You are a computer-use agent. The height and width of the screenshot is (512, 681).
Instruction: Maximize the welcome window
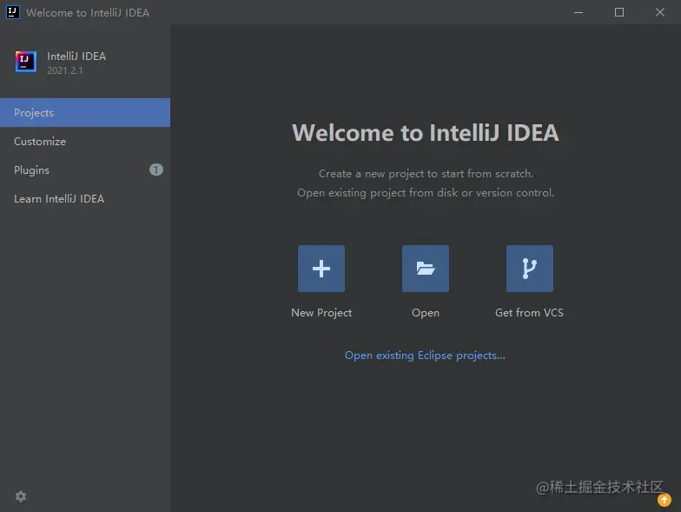[x=619, y=12]
